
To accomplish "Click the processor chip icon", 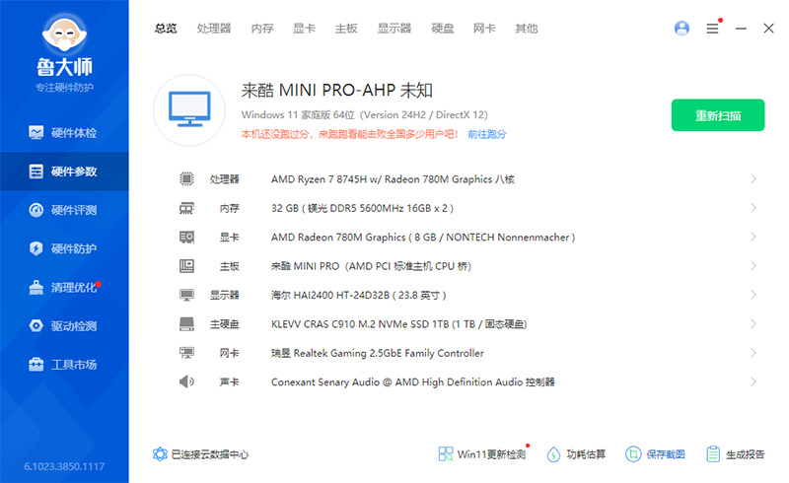I will [x=186, y=178].
